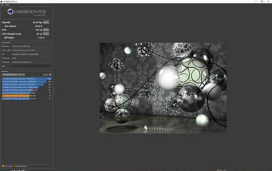Click the Processor info field

31,46
